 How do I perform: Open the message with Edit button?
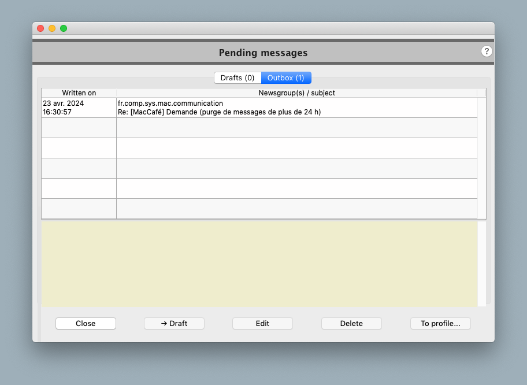click(x=262, y=323)
